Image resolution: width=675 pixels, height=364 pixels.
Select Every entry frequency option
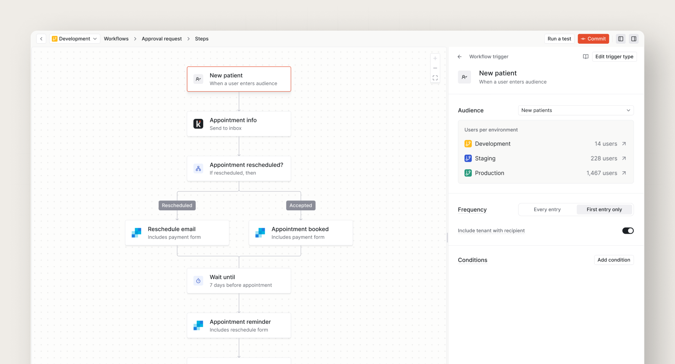(547, 210)
